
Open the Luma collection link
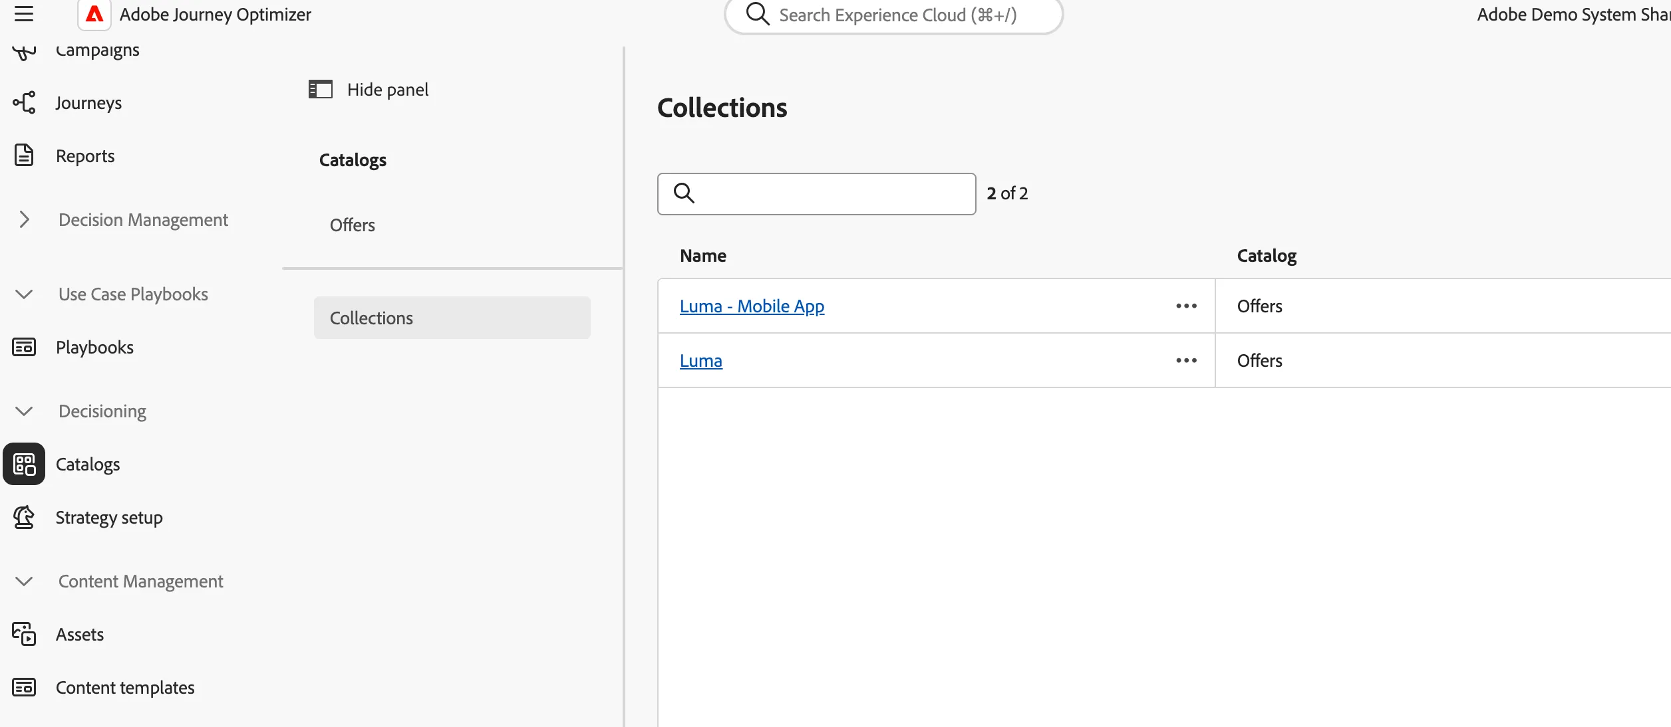pos(701,361)
